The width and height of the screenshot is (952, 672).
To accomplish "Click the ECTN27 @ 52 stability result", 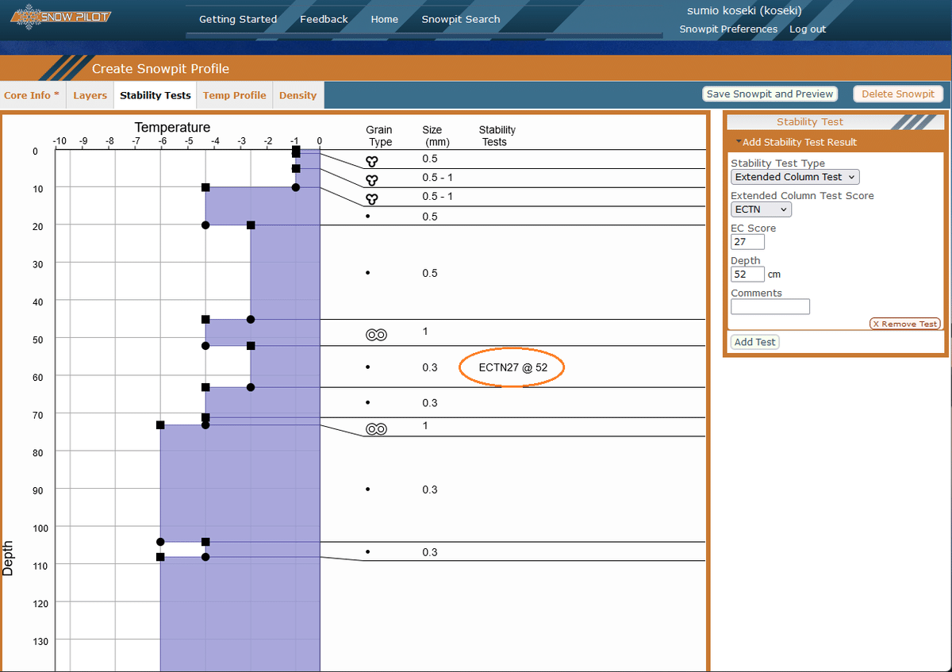I will [513, 368].
